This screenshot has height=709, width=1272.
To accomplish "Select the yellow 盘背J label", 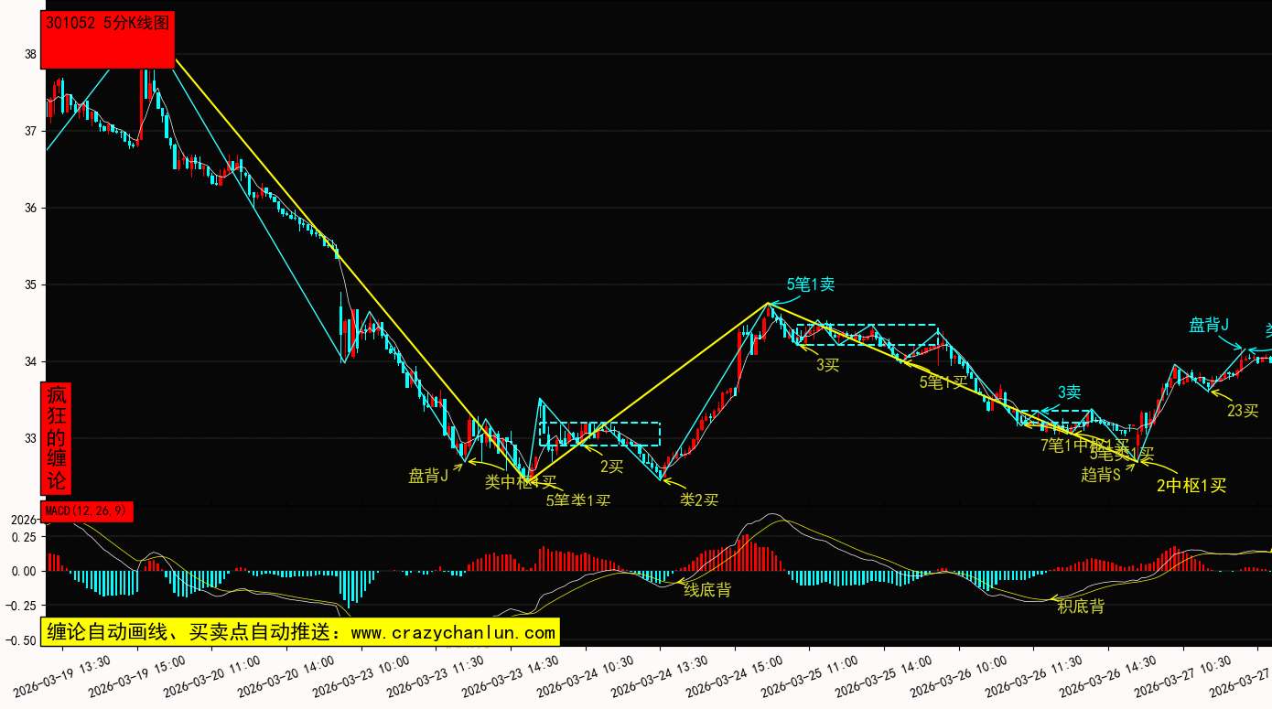I will point(428,476).
